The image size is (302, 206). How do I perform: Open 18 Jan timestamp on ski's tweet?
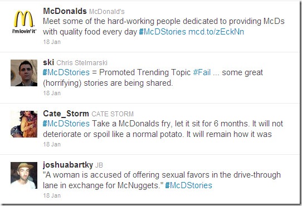[52, 93]
